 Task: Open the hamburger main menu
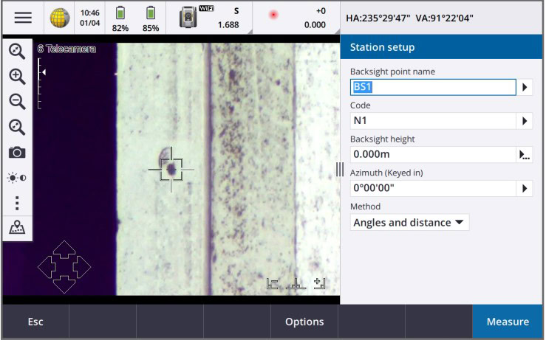tap(23, 18)
